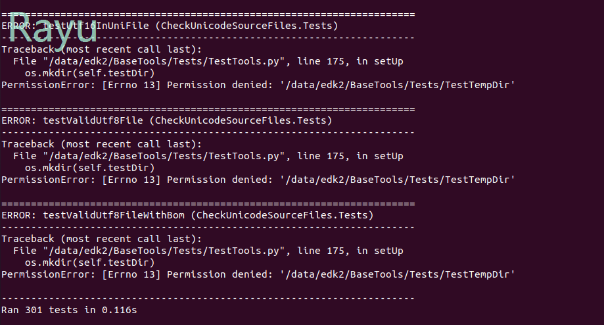
Task: Click the second PermissionError TestTempDir path
Action: tap(397, 180)
